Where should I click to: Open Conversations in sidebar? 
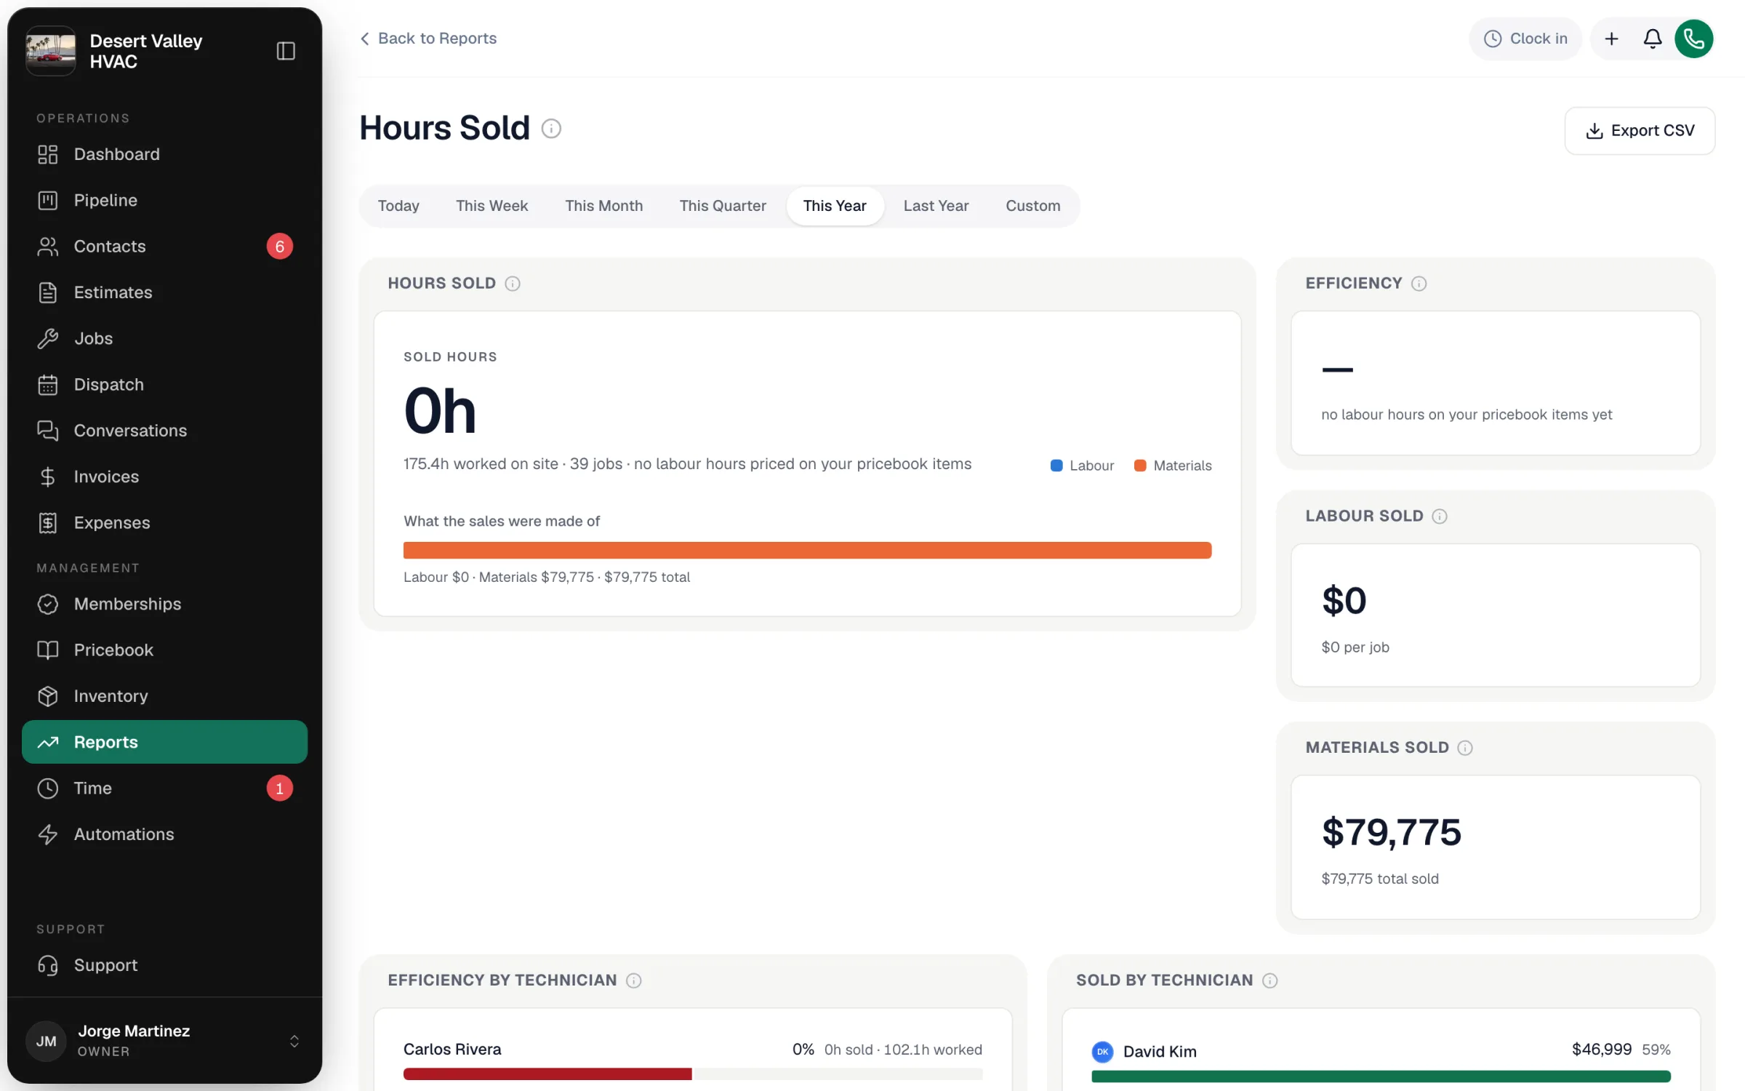click(164, 431)
